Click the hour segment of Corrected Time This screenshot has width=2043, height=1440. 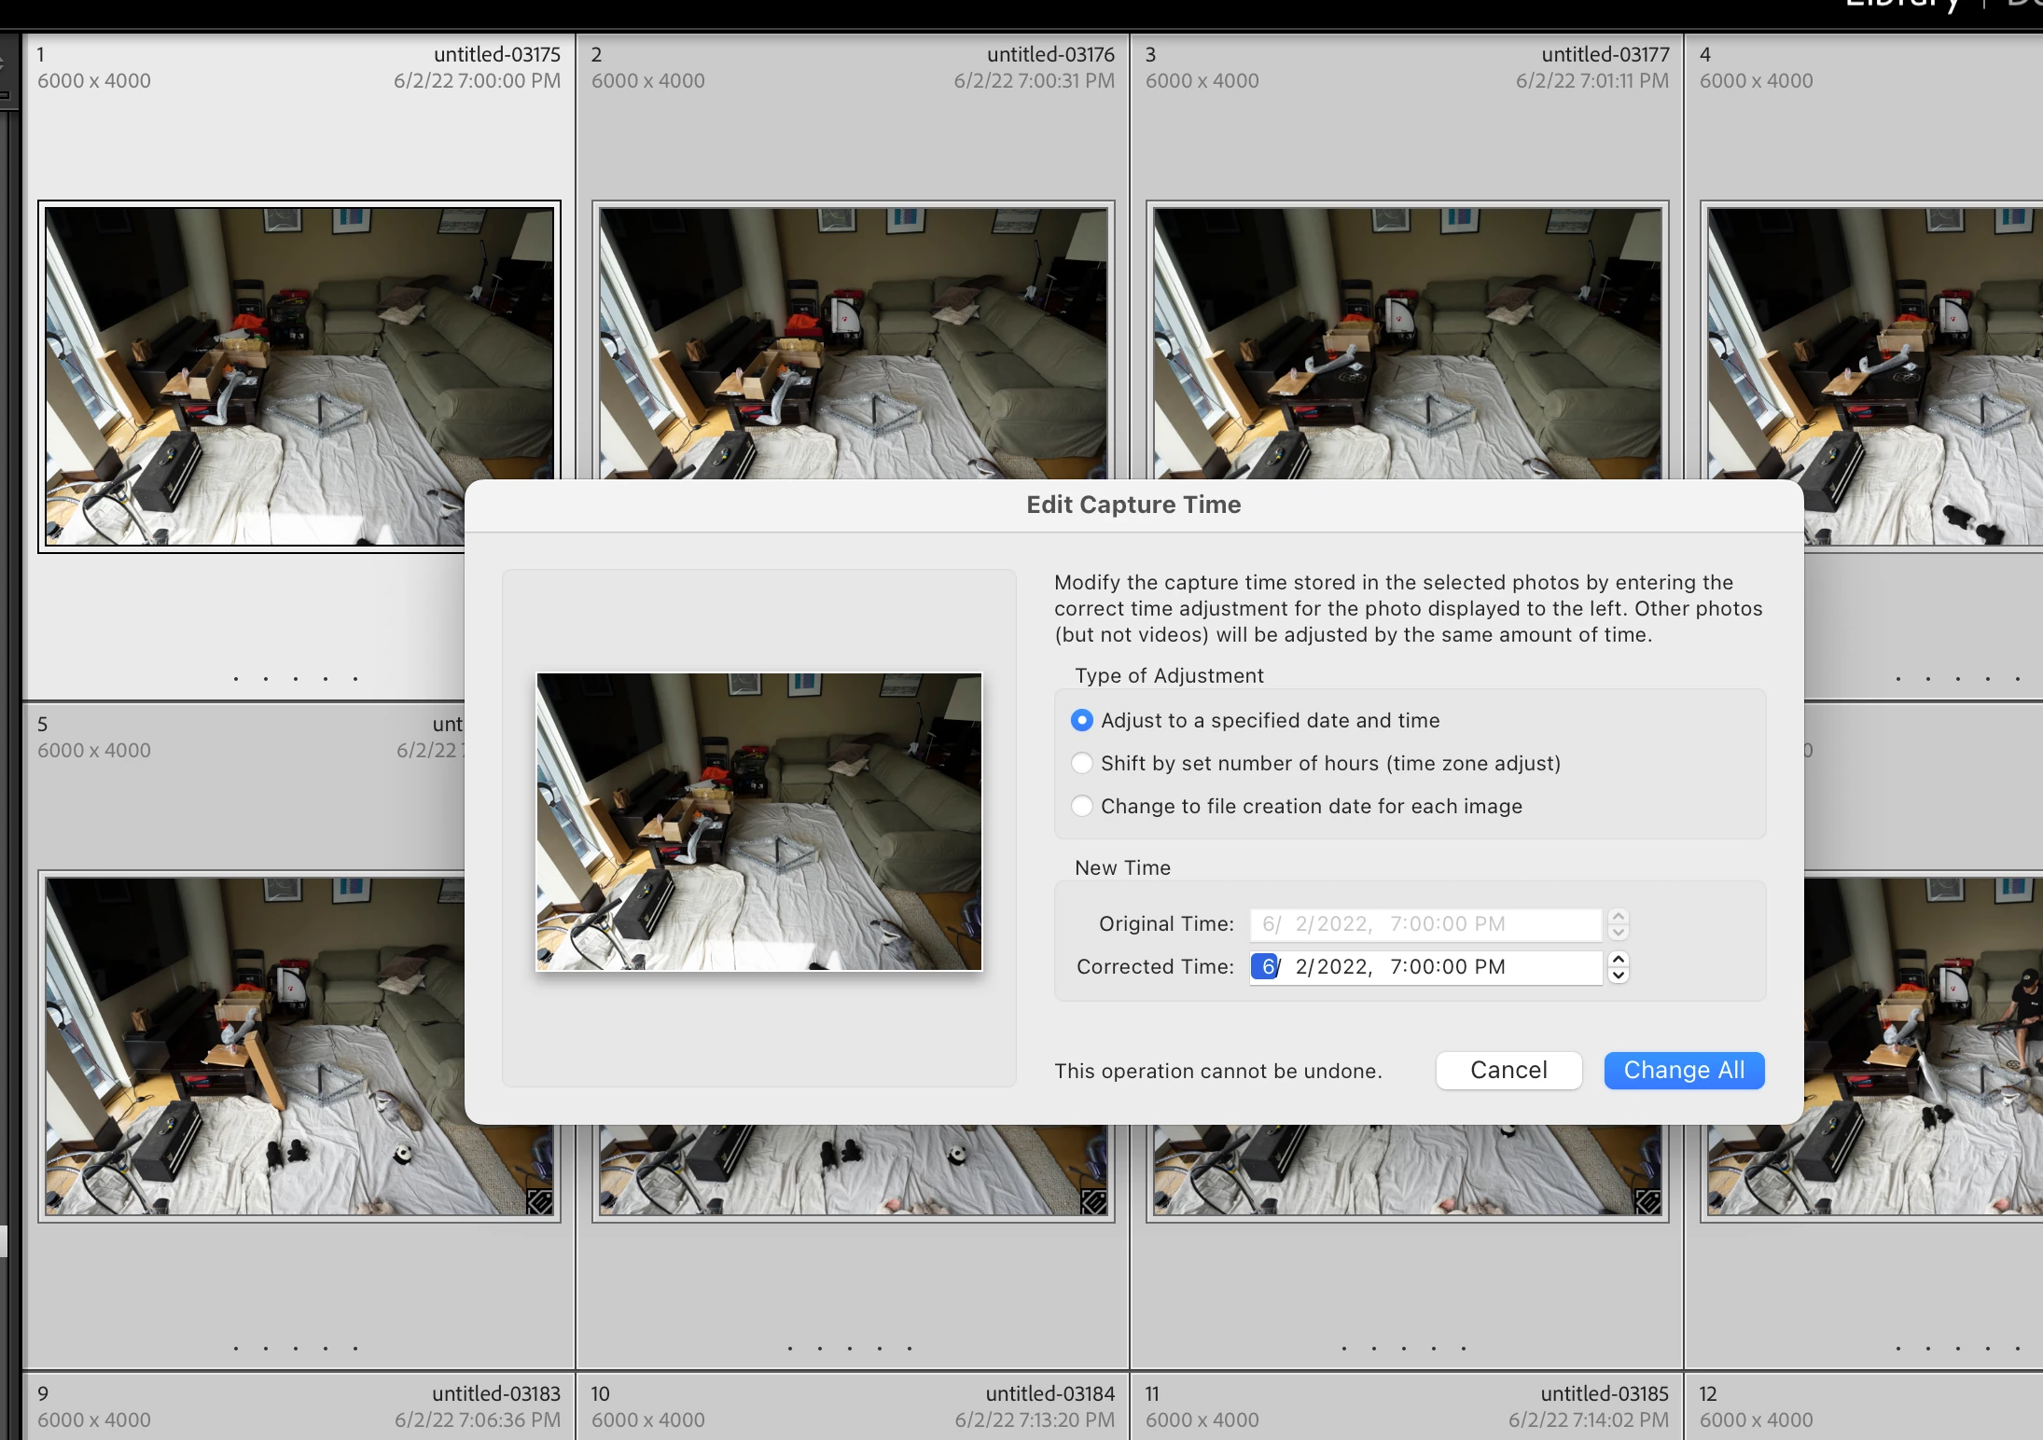tap(1396, 966)
